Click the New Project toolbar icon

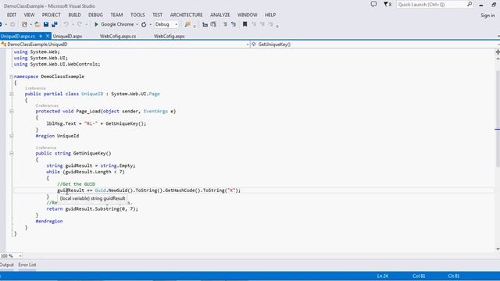click(24, 24)
